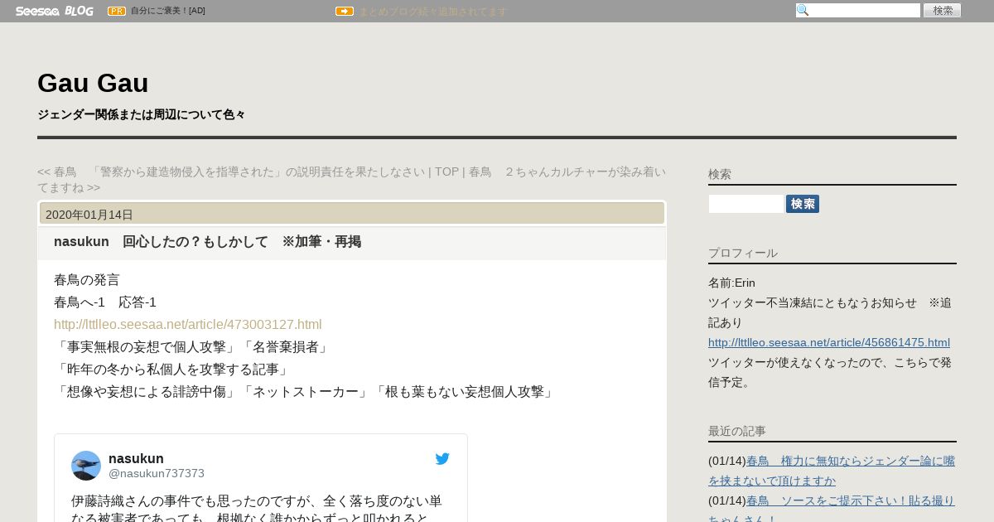This screenshot has height=522, width=994.
Task: Open nasukun's avatar picture
Action: click(x=86, y=466)
